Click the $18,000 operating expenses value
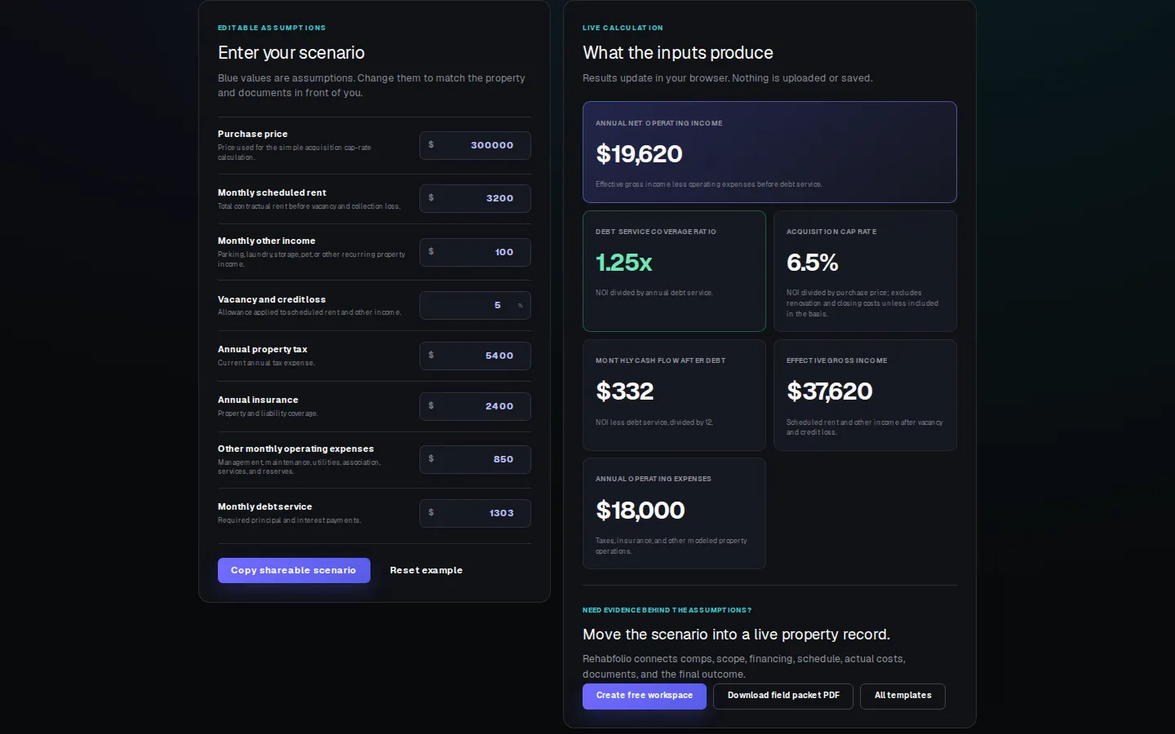 coord(641,511)
